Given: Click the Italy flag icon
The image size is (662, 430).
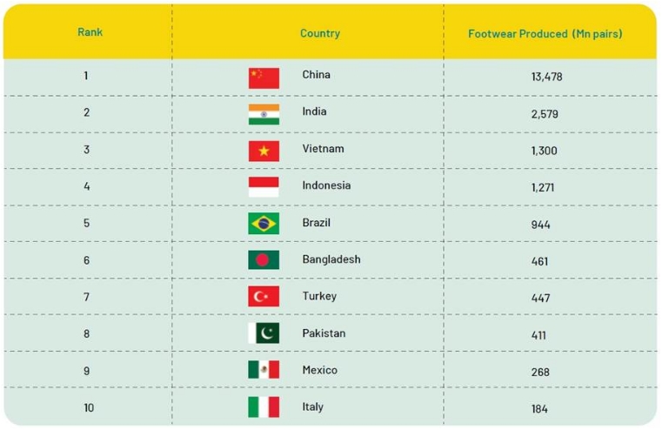Looking at the screenshot, I should [264, 407].
